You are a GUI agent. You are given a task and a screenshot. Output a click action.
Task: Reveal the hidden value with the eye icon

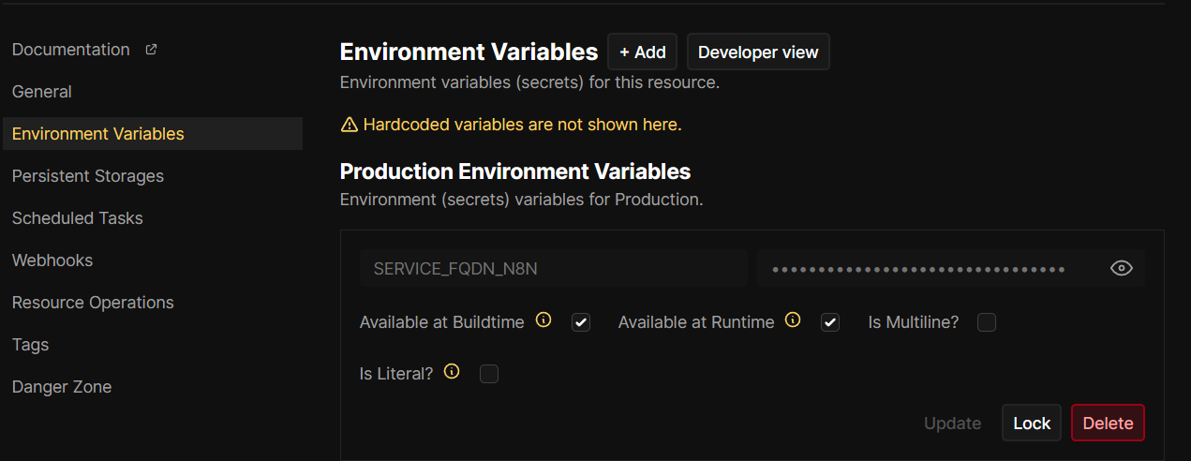click(1121, 269)
